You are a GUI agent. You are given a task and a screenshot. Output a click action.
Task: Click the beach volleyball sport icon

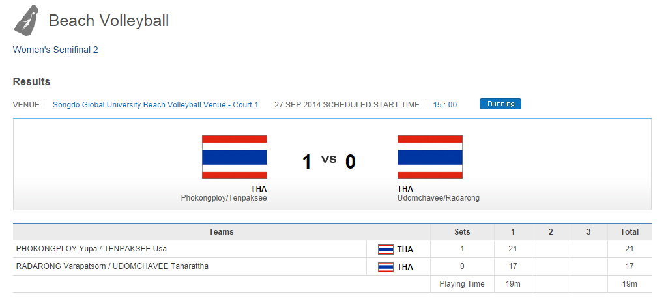(25, 20)
